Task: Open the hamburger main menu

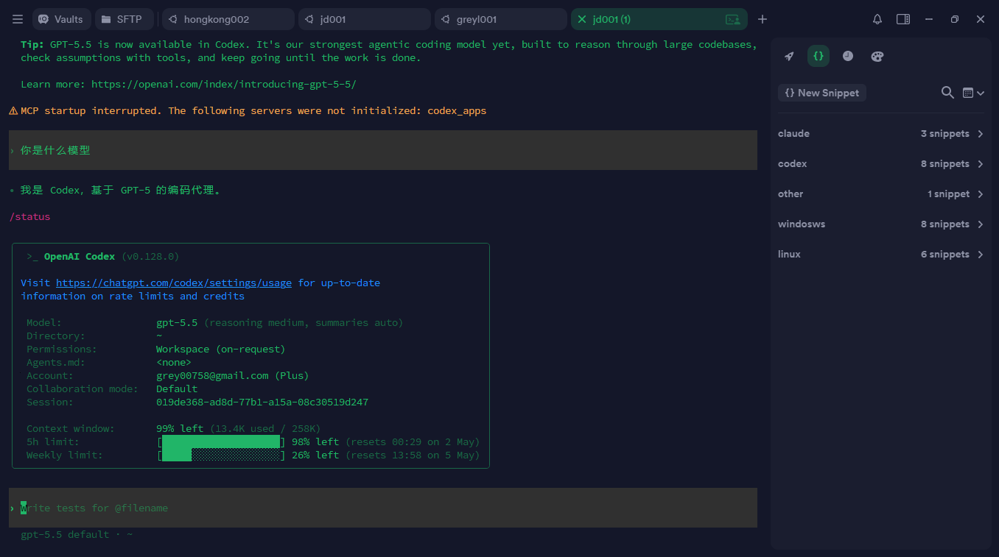Action: 18,19
